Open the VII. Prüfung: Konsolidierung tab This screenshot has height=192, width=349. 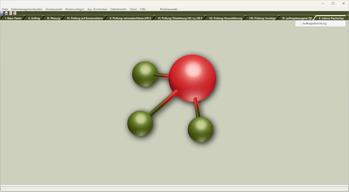(225, 18)
